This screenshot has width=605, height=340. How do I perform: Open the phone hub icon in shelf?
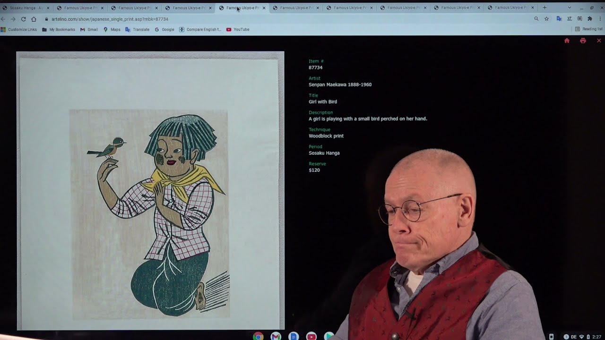point(551,337)
